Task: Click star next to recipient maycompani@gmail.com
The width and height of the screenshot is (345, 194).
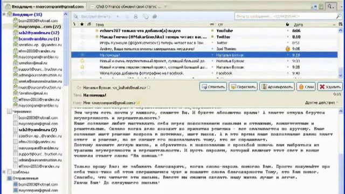Action: click(x=138, y=103)
